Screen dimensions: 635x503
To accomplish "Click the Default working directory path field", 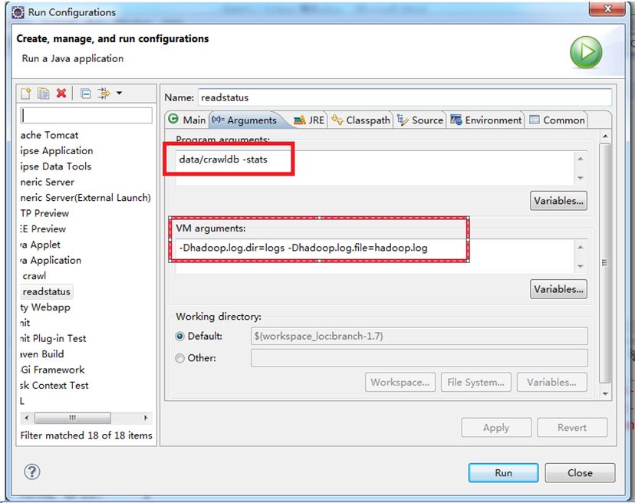I will coord(419,336).
